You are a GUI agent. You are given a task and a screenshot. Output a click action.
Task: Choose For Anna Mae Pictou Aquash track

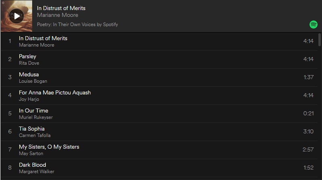click(159, 96)
